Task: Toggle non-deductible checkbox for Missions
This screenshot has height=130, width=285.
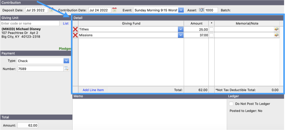Action: point(211,35)
